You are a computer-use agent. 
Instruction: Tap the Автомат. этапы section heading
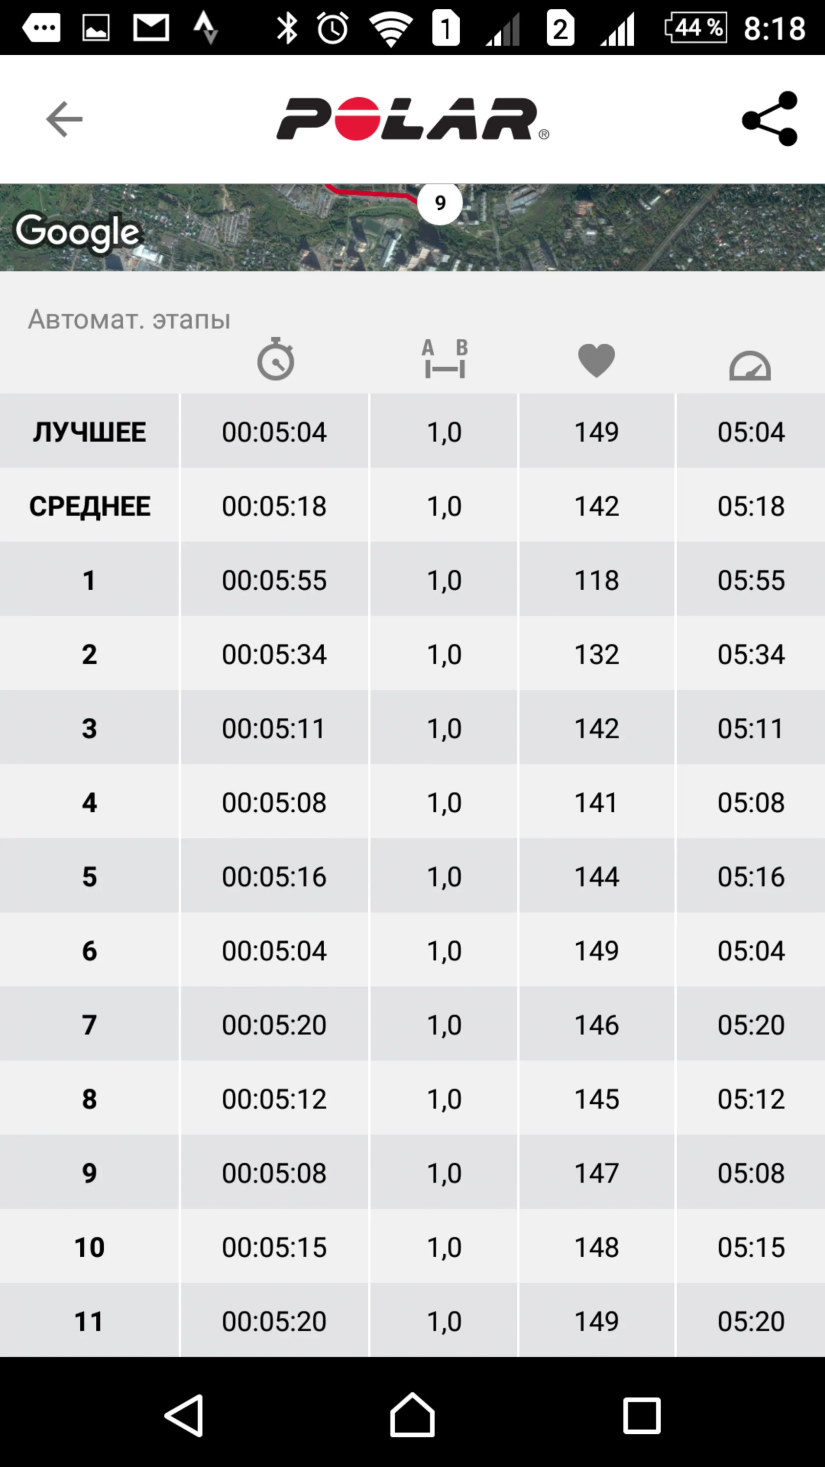pyautogui.click(x=129, y=319)
